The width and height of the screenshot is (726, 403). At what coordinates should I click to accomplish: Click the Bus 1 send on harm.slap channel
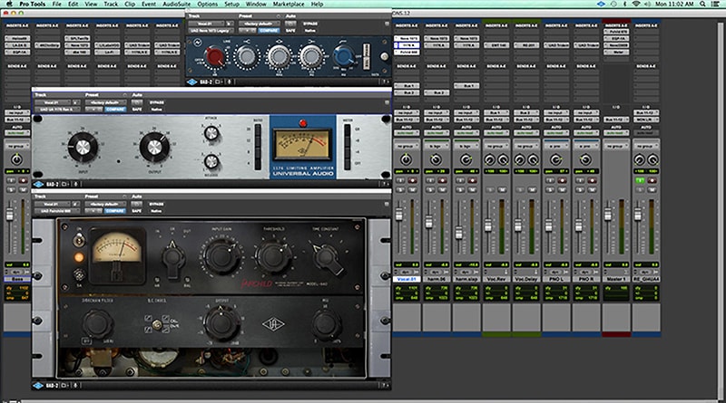tap(466, 86)
